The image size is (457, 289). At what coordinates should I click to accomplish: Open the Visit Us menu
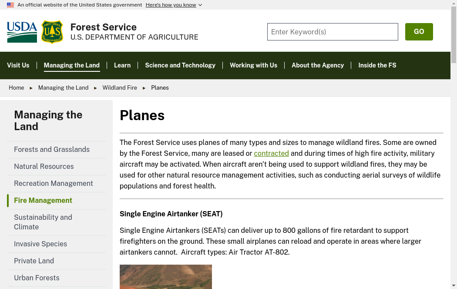tap(18, 65)
